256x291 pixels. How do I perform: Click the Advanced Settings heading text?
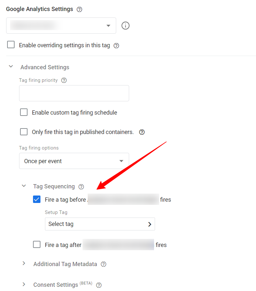coord(45,67)
